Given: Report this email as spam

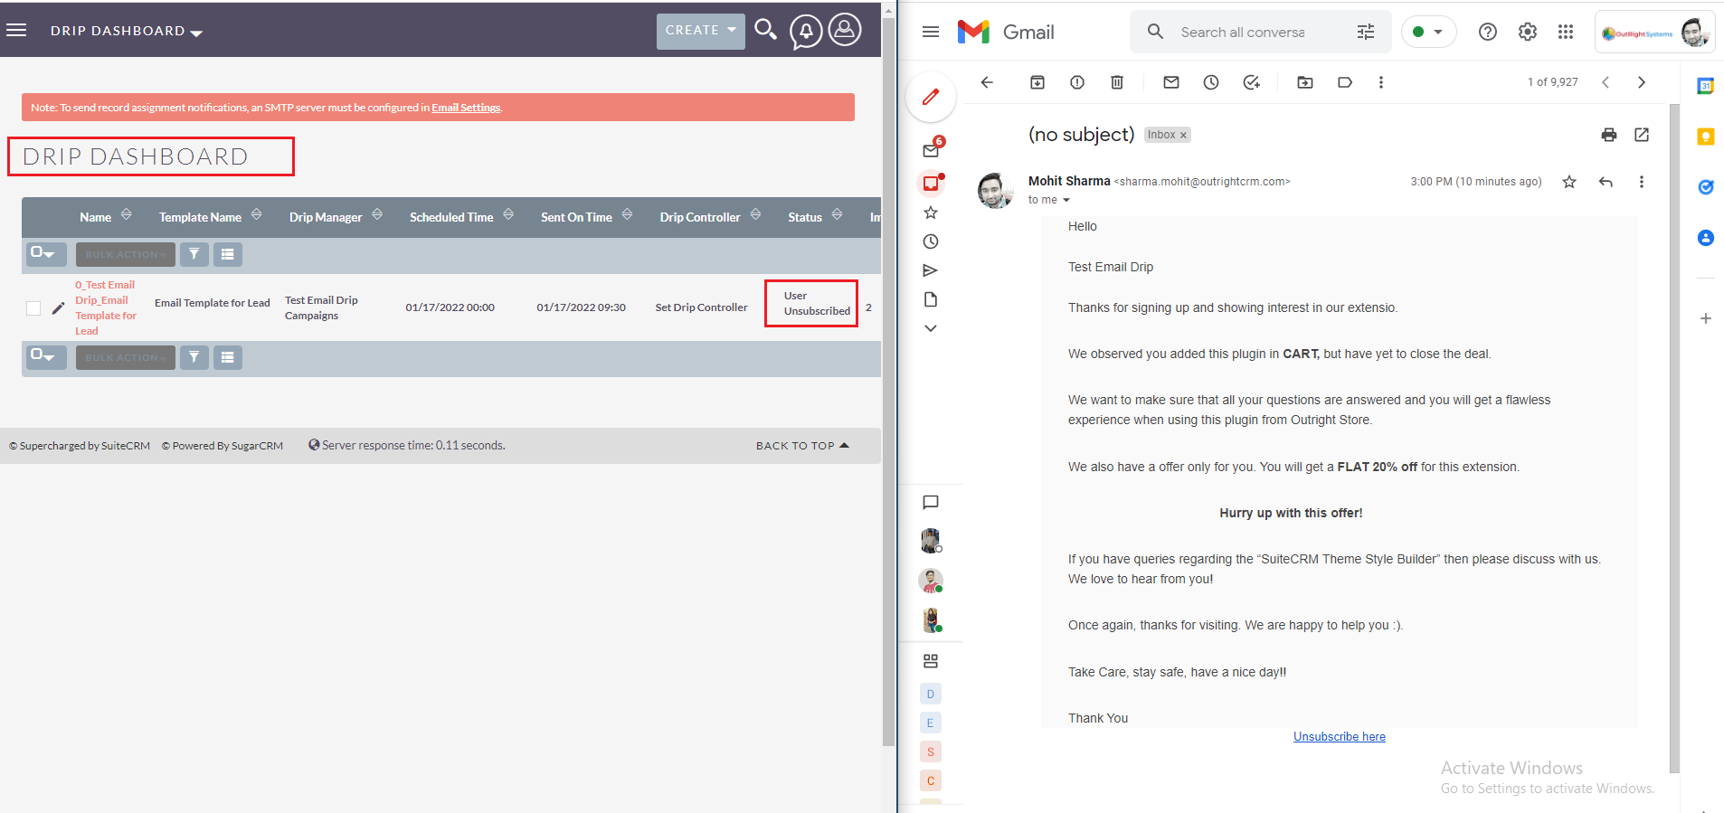Looking at the screenshot, I should [1077, 82].
